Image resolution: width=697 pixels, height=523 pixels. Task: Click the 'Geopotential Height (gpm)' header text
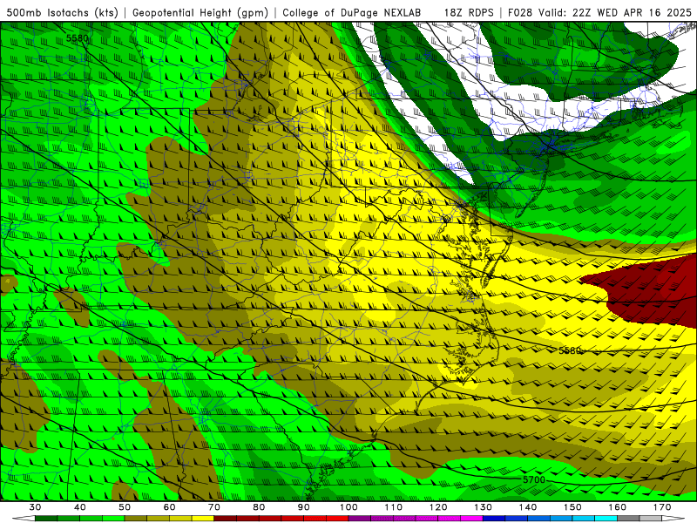200,13
